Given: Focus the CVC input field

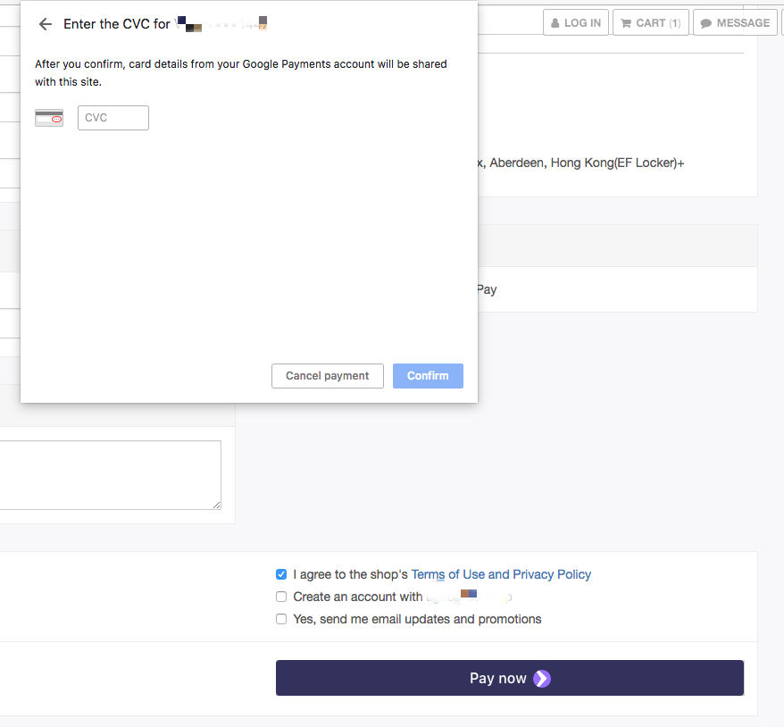Looking at the screenshot, I should (113, 118).
